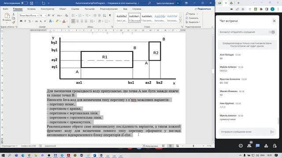This screenshot has width=282, height=158.
Task: Toggle Underline formatting
Action: pos(30,21)
